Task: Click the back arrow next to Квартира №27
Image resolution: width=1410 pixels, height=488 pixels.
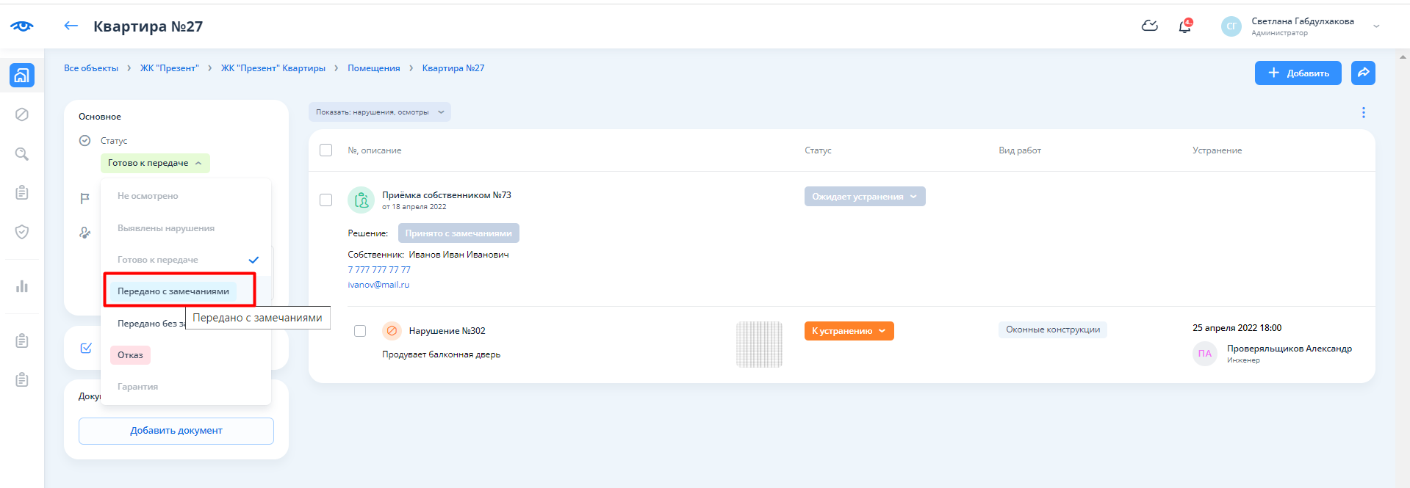Action: (x=71, y=26)
